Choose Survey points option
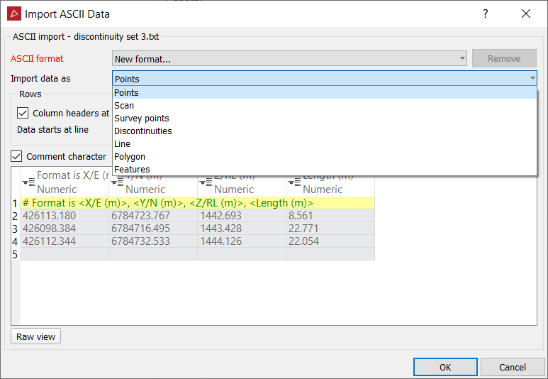 click(x=141, y=118)
